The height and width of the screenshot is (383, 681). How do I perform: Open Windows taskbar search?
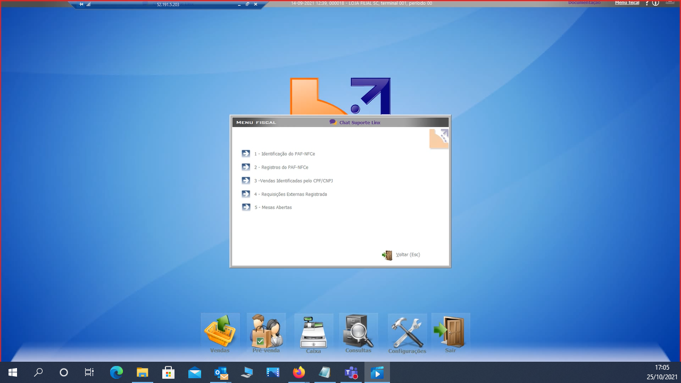tap(38, 372)
